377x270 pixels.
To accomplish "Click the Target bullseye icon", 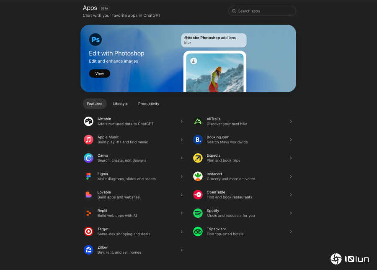I will (x=88, y=232).
